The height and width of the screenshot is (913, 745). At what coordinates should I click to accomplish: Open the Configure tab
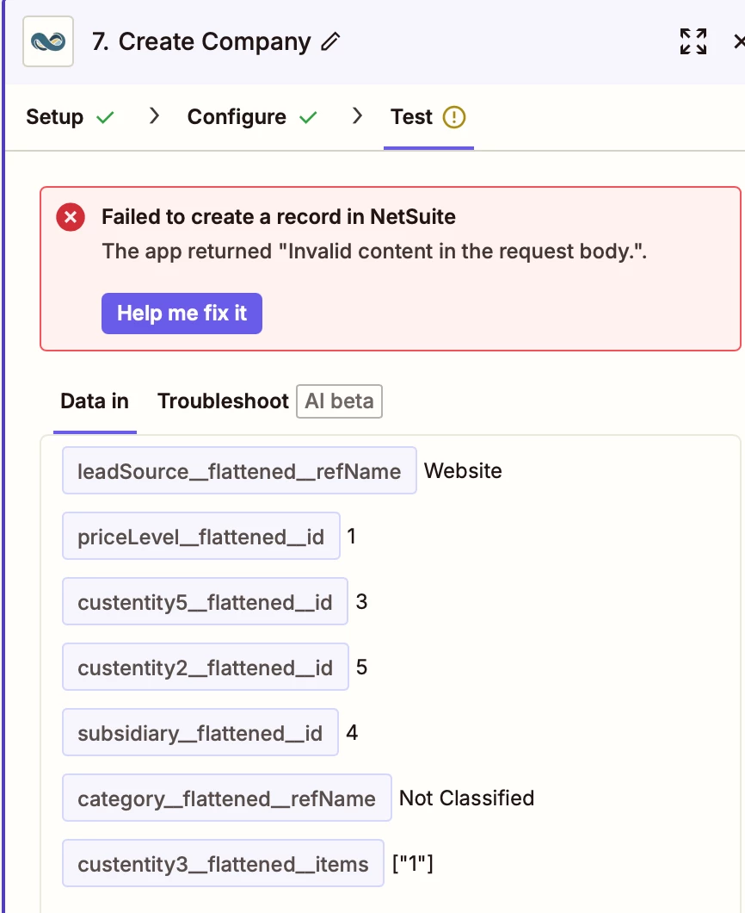pos(237,117)
